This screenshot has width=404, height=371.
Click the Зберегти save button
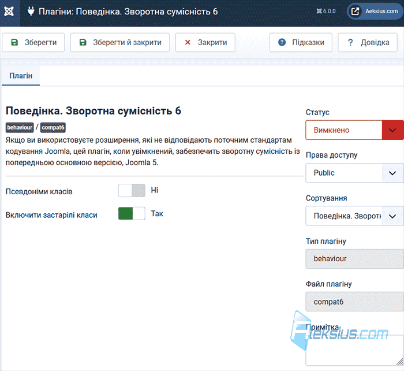click(33, 43)
